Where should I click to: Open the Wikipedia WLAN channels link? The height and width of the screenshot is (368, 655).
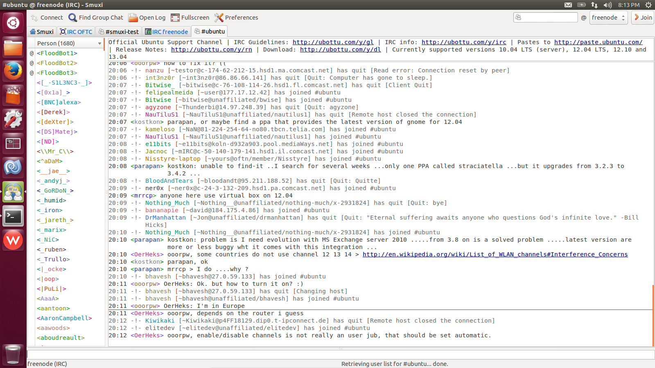pyautogui.click(x=495, y=254)
